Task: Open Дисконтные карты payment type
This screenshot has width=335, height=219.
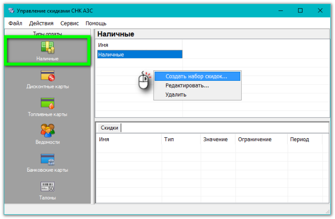Action: (x=47, y=76)
